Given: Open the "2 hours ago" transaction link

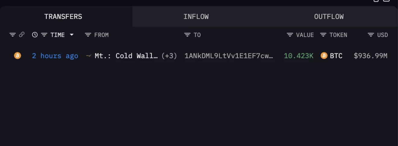Looking at the screenshot, I should [x=55, y=56].
